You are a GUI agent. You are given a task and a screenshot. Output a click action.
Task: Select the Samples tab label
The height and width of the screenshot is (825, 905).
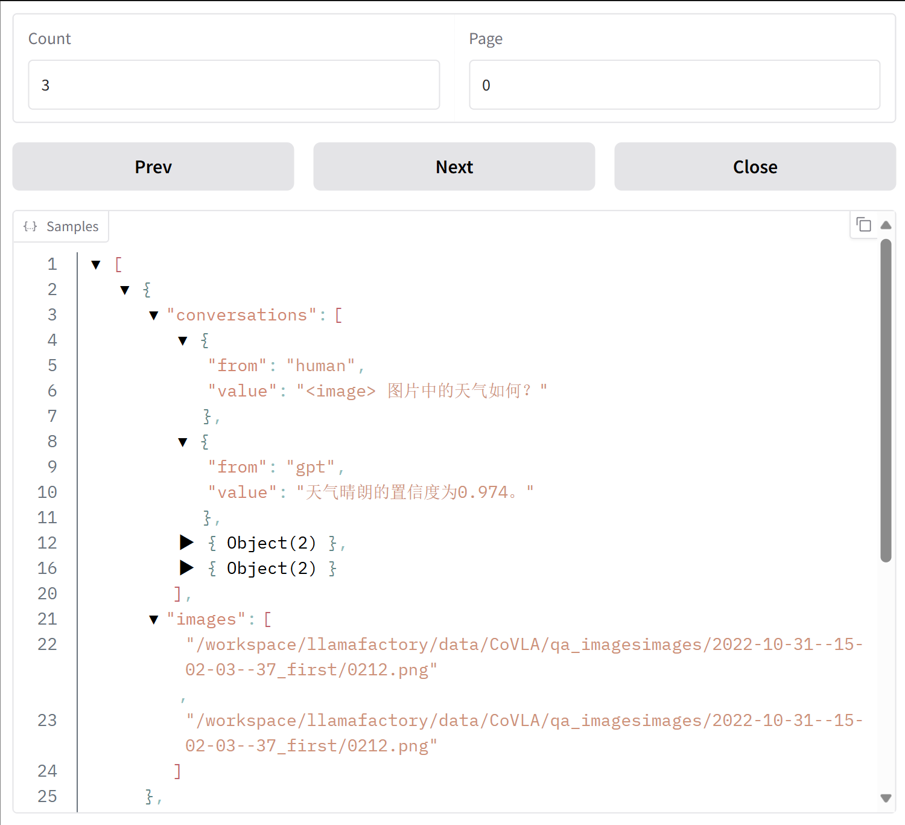tap(72, 226)
